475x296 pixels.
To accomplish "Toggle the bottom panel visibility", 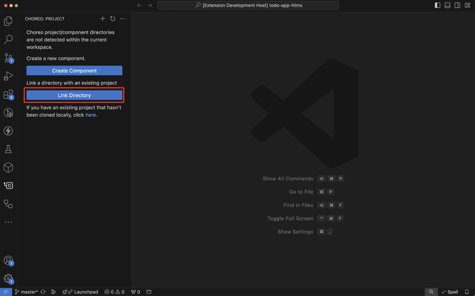I will 447,5.
